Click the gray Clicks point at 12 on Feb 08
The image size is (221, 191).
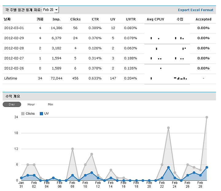[x=72, y=149]
